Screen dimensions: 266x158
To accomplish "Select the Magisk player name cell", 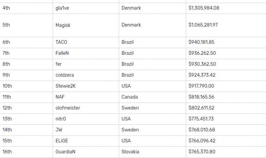I will point(63,25).
